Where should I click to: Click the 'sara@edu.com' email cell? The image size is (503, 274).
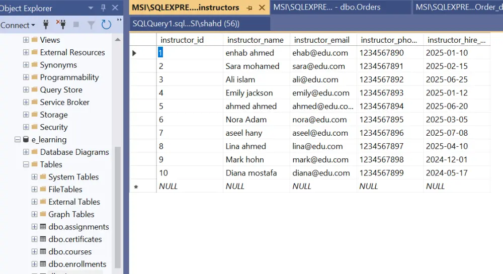[323, 66]
